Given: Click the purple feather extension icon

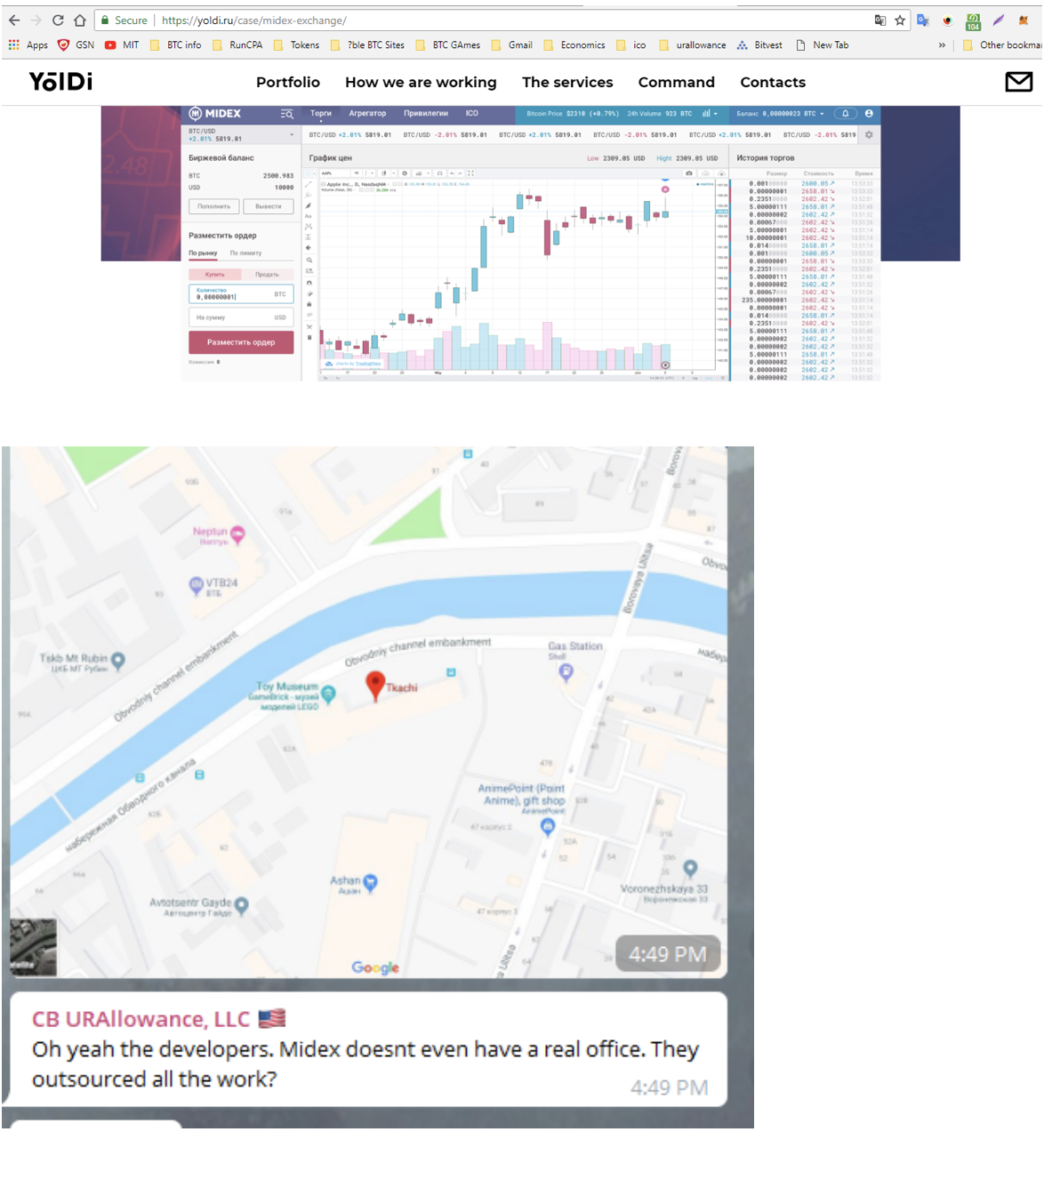Looking at the screenshot, I should pos(998,20).
